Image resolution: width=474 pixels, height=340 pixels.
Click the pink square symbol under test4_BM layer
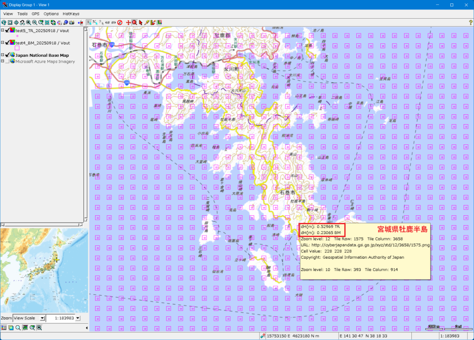click(17, 48)
